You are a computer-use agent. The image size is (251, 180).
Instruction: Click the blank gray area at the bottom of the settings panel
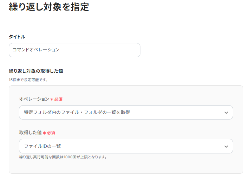coord(126,167)
